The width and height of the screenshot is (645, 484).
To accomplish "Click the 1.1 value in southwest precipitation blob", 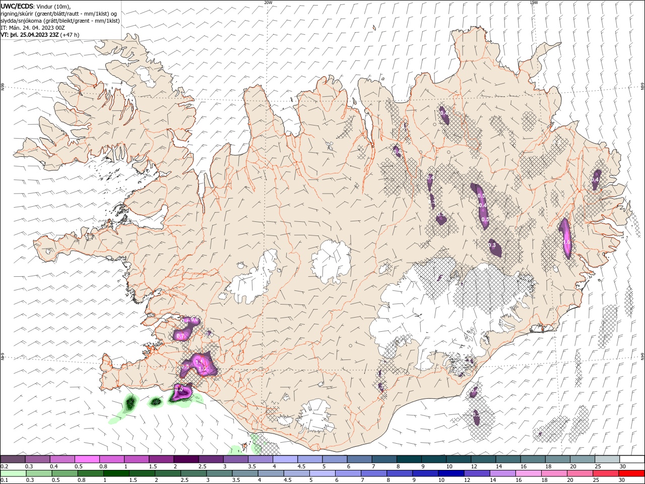I will point(199,362).
